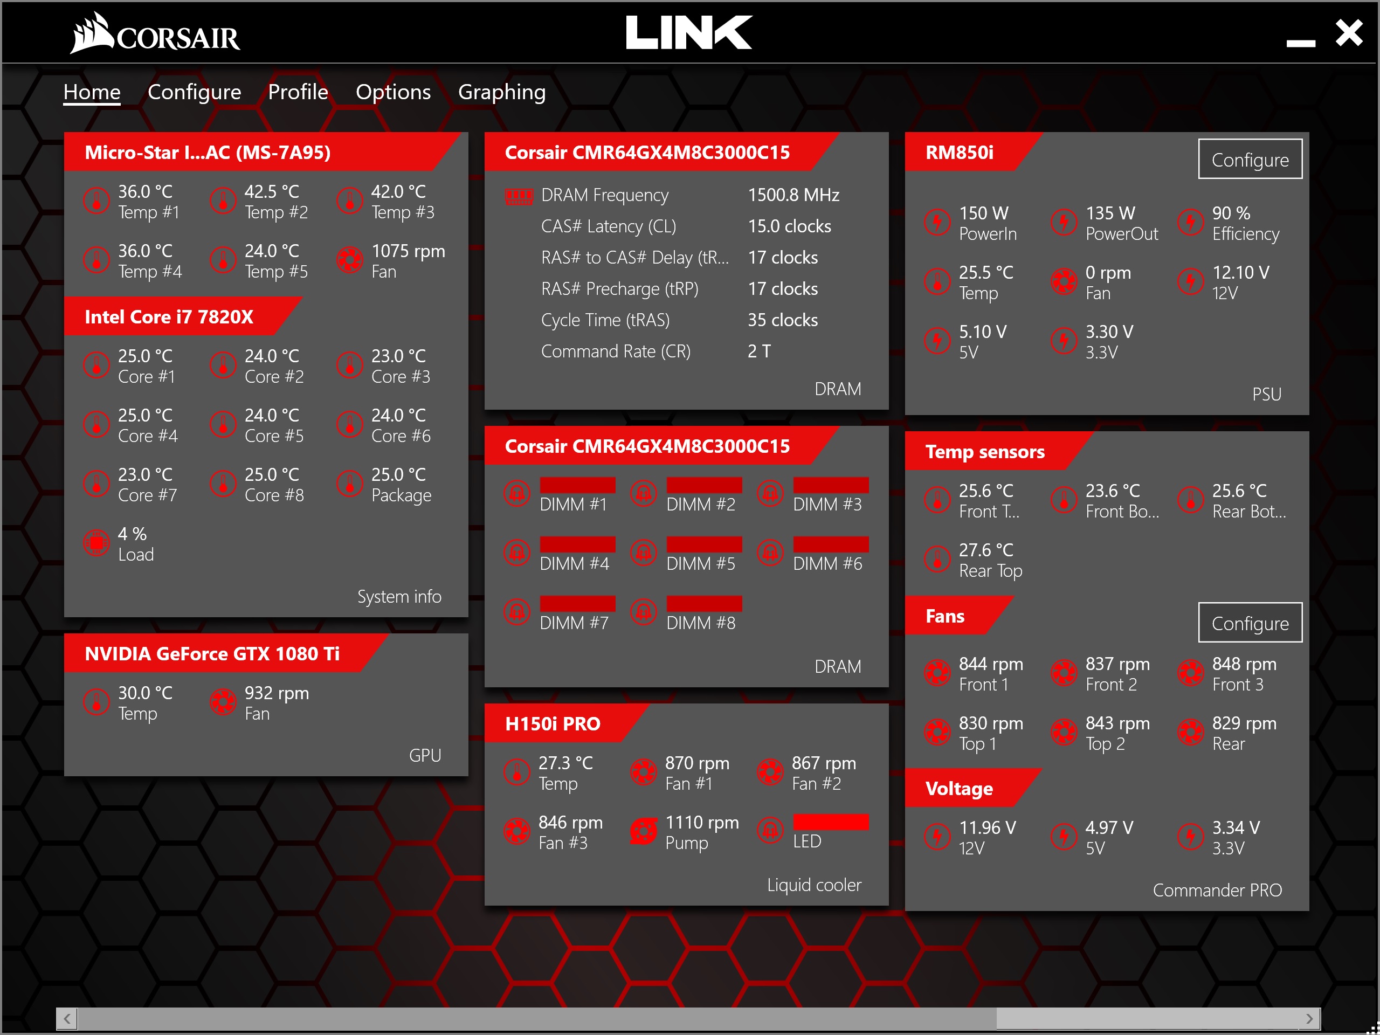Image resolution: width=1380 pixels, height=1035 pixels.
Task: Click the CPU Load icon showing 4%
Action: 96,542
